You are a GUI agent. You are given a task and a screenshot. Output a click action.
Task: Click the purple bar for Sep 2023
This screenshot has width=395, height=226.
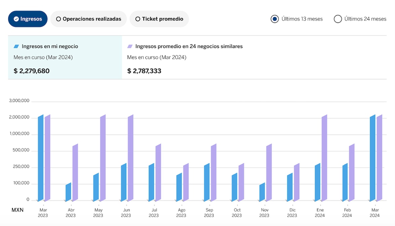(214, 173)
